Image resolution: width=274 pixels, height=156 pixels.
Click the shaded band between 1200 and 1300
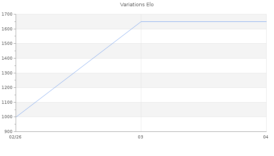[x=78, y=80]
